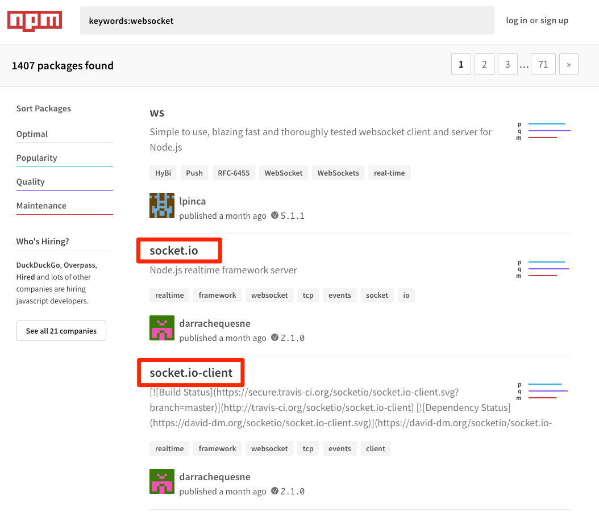The height and width of the screenshot is (516, 599).
Task: Click the next page arrow button
Action: pyautogui.click(x=568, y=64)
